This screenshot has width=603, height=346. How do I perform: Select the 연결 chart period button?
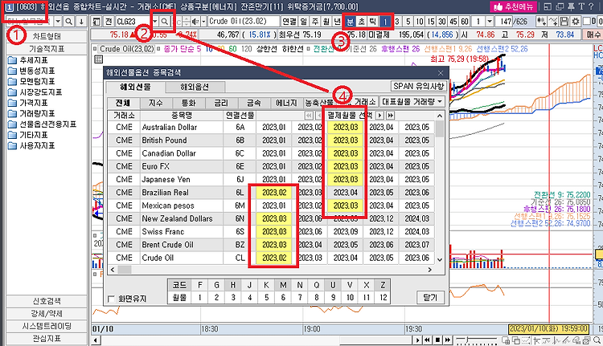tap(289, 22)
